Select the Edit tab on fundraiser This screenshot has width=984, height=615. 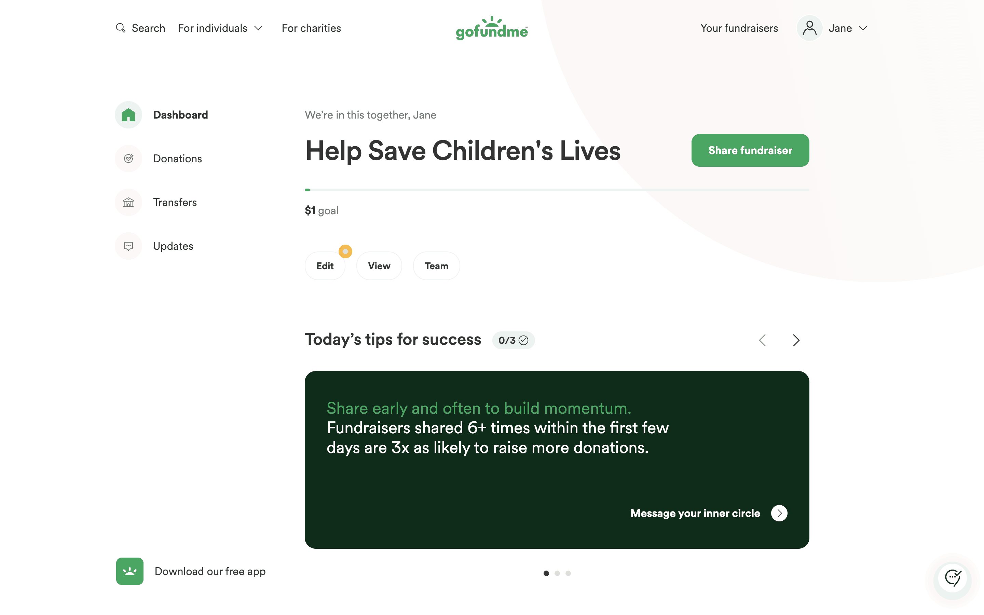325,266
